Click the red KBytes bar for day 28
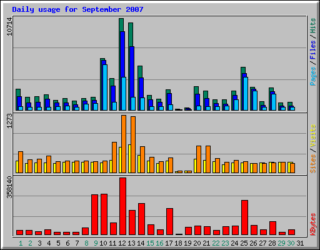320x250 pixels. (x=272, y=228)
